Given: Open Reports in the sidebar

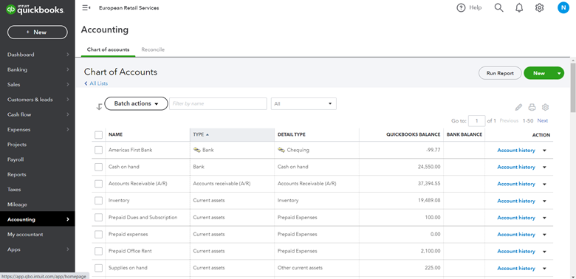Looking at the screenshot, I should pyautogui.click(x=38, y=175).
